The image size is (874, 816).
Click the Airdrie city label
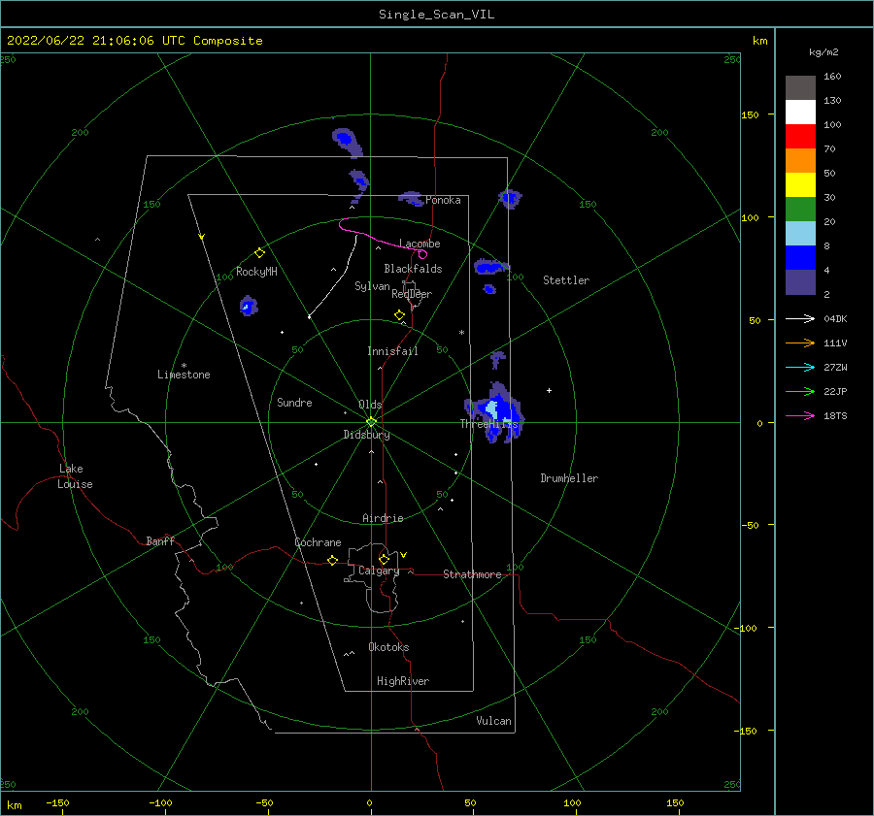[x=383, y=518]
